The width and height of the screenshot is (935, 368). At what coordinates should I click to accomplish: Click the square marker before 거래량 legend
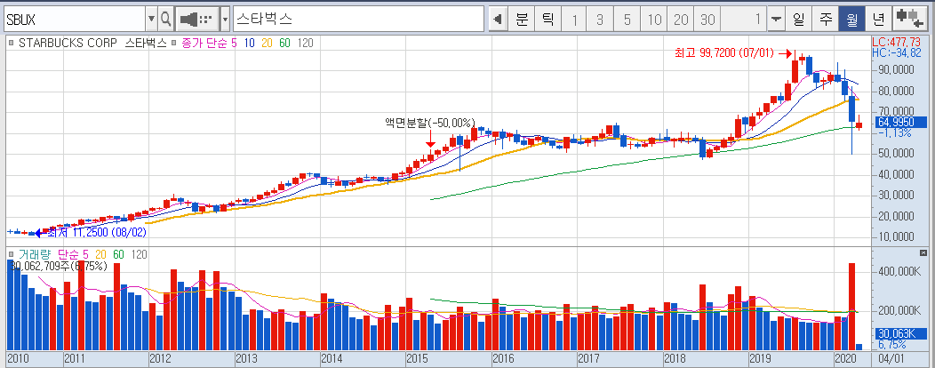(11, 254)
